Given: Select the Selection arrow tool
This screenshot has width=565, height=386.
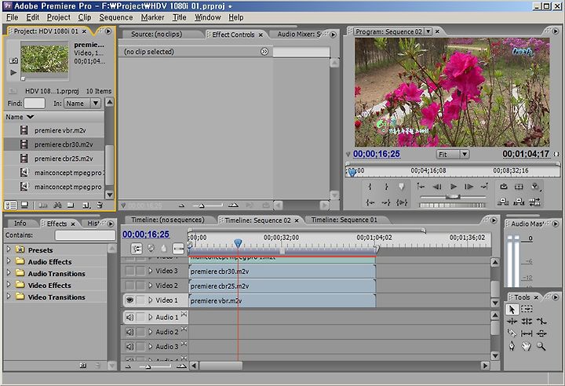Looking at the screenshot, I should point(512,309).
